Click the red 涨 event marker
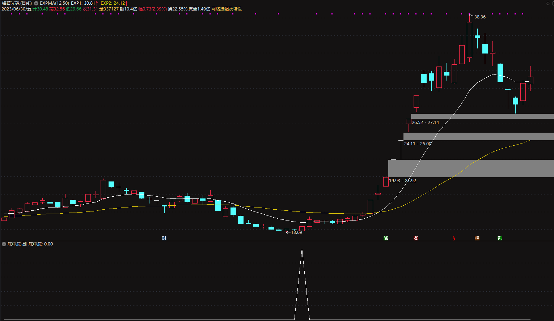 (x=416, y=238)
